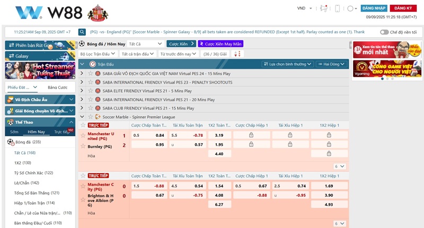Click the mobile phone icon in the header
Viewport: 424px width, 228px height.
(x=337, y=8)
